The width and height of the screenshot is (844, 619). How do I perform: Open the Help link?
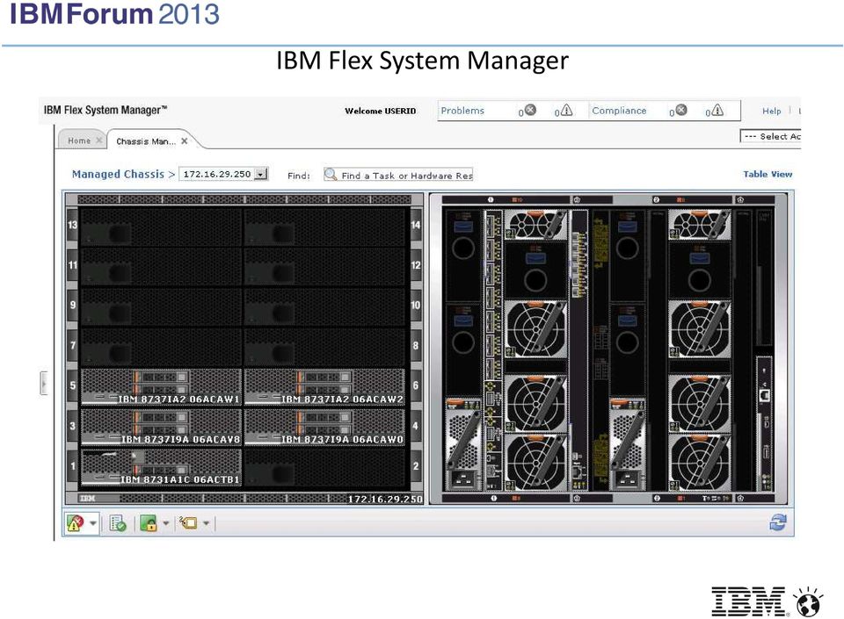pyautogui.click(x=771, y=111)
